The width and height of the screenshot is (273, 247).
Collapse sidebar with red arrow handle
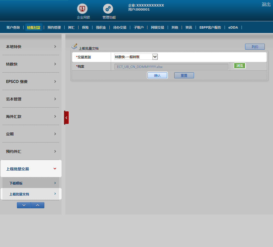click(66, 118)
